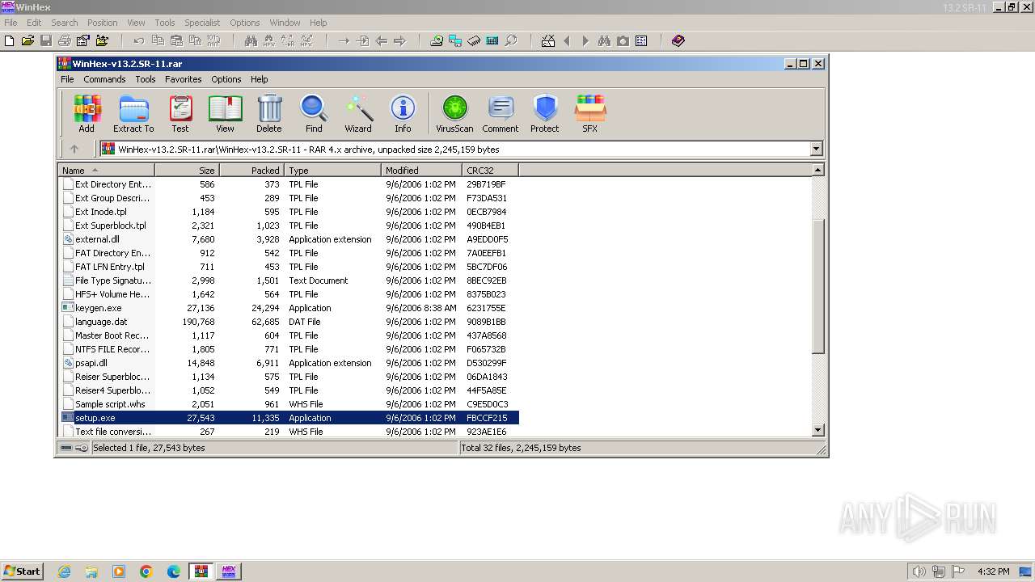Click the Extract To icon
The height and width of the screenshot is (582, 1035).
coord(133,114)
